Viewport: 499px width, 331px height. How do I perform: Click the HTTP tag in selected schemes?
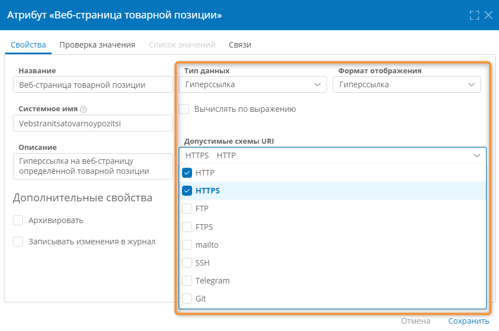point(226,155)
